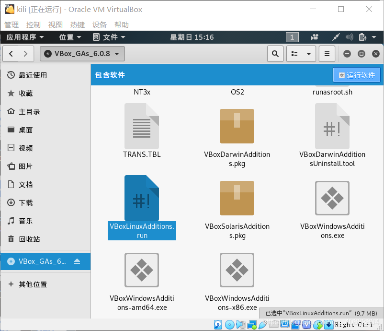Open 下载 folder in sidebar
384x331 pixels.
coord(45,202)
